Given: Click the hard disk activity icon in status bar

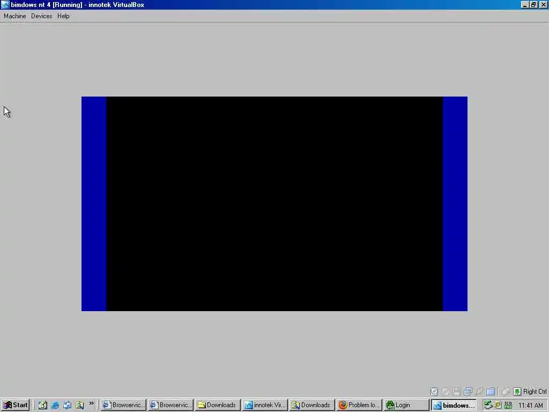Looking at the screenshot, I should pyautogui.click(x=434, y=391).
